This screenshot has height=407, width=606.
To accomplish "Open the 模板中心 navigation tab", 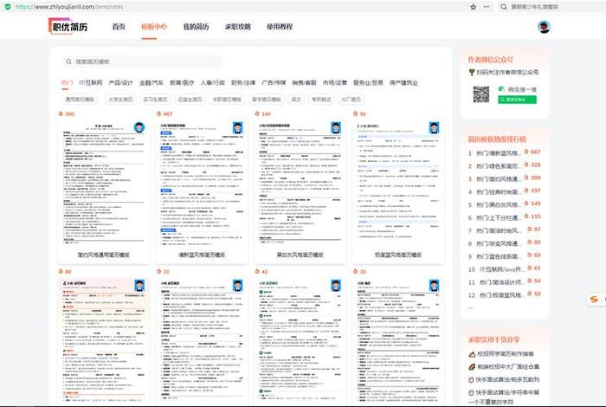I will [x=154, y=27].
